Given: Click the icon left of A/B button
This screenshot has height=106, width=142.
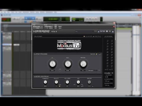Looking at the screenshot, I should tap(99, 32).
